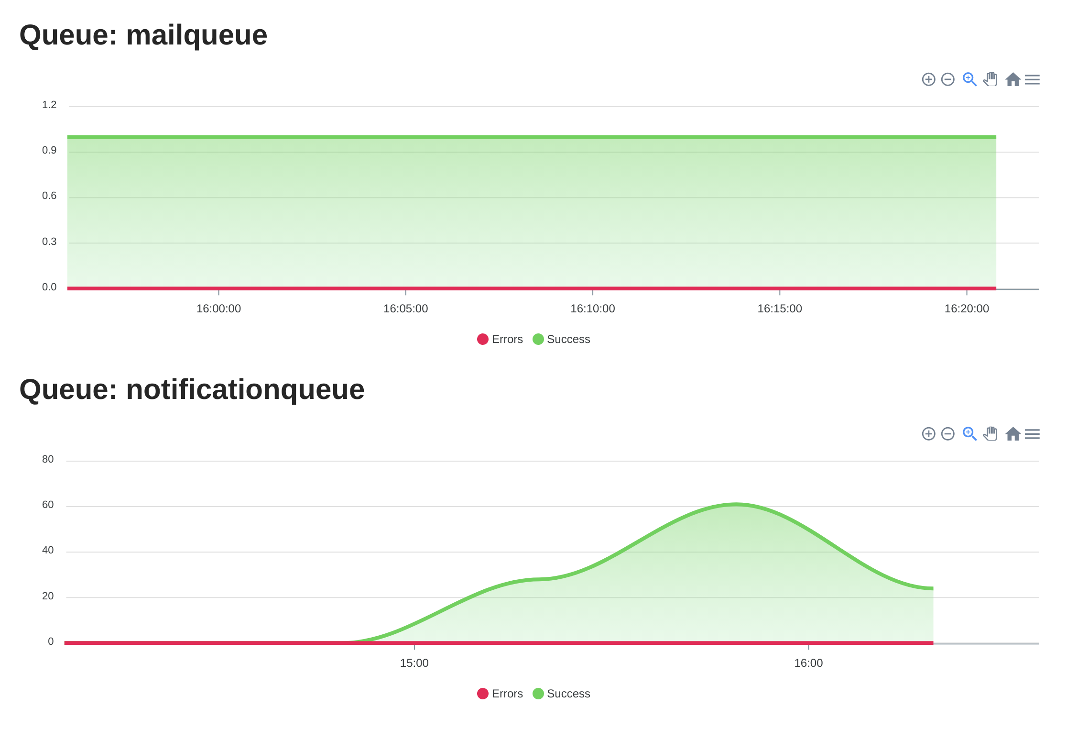
Task: Click zoom in icon on mailqueue chart
Action: click(x=928, y=79)
